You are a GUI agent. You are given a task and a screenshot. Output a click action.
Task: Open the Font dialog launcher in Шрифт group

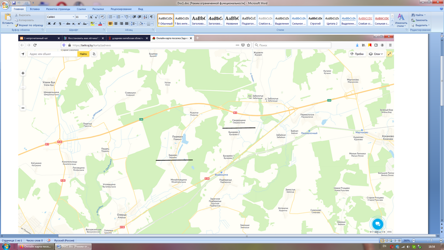(104, 30)
